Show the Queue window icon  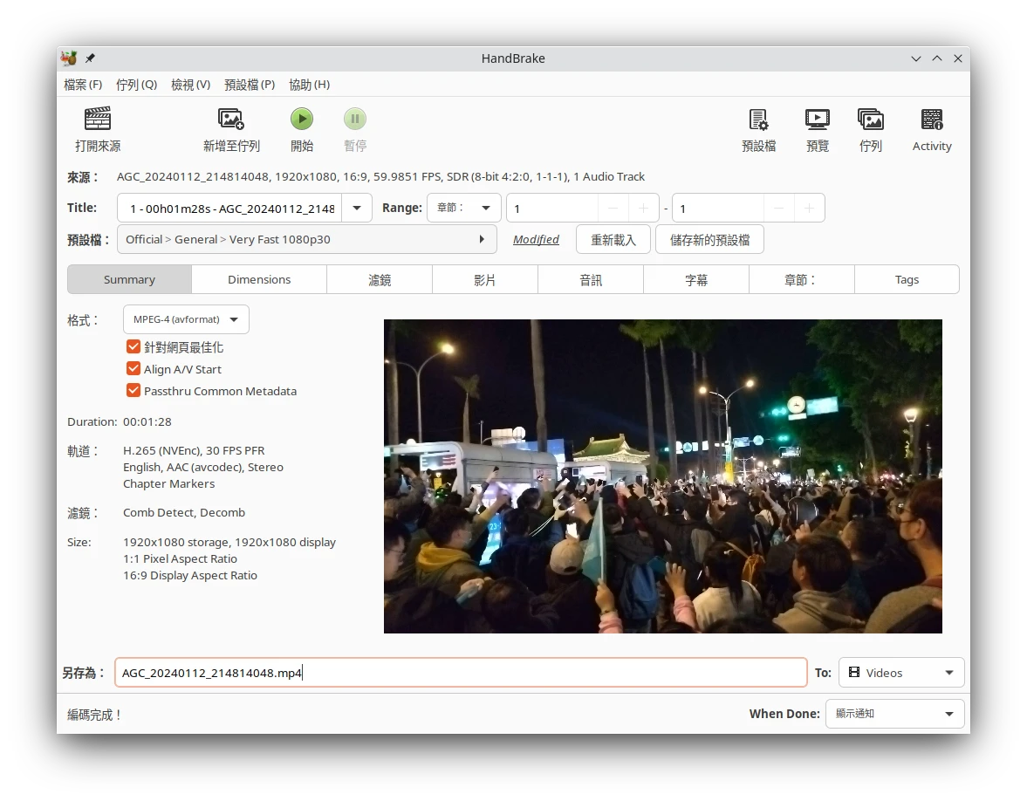pos(870,120)
